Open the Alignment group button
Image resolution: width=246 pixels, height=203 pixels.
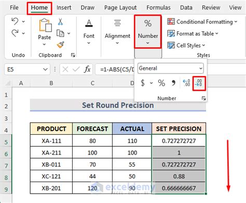coord(117,32)
